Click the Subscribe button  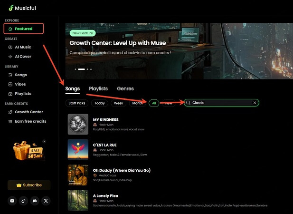coord(29,185)
